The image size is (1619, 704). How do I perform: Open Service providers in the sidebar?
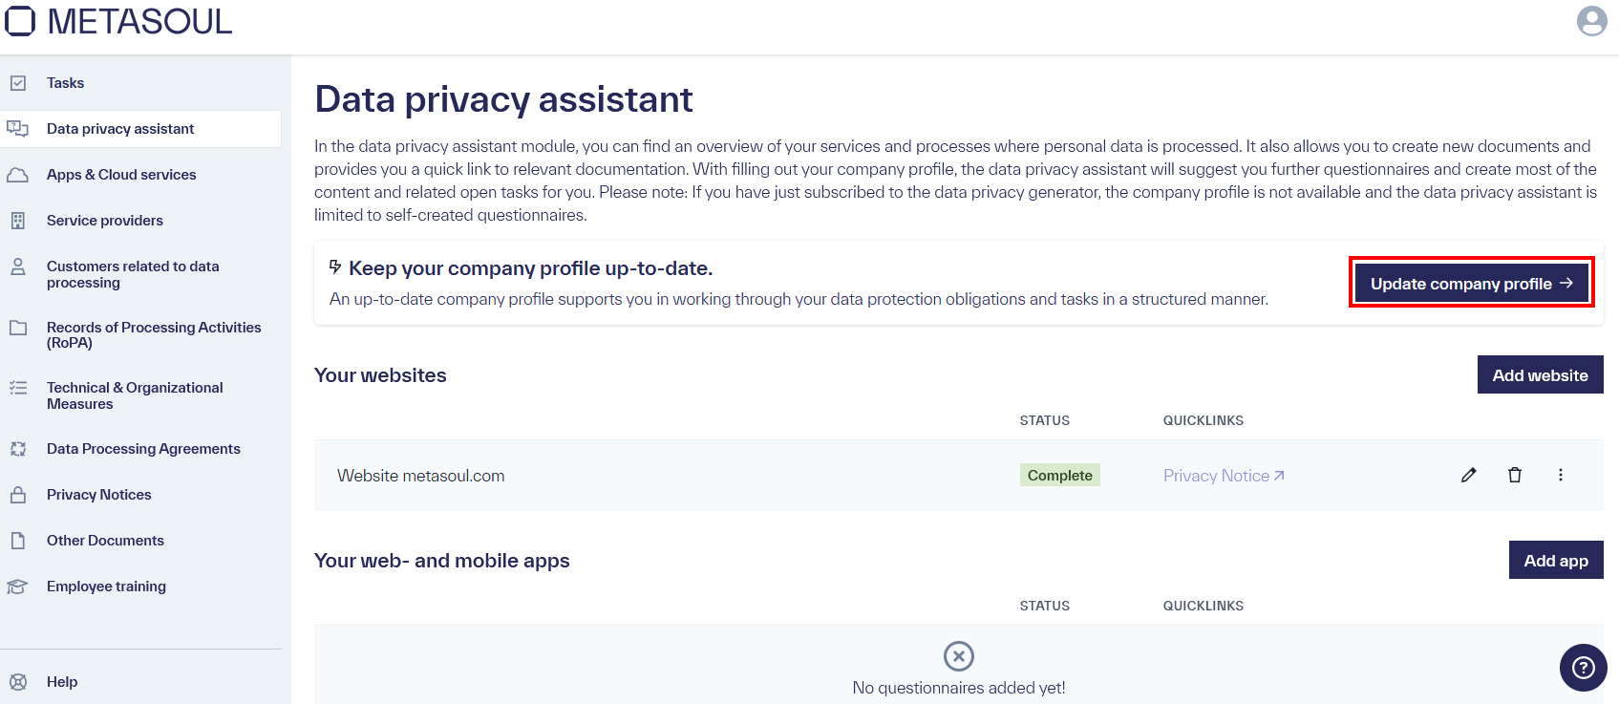coord(105,221)
